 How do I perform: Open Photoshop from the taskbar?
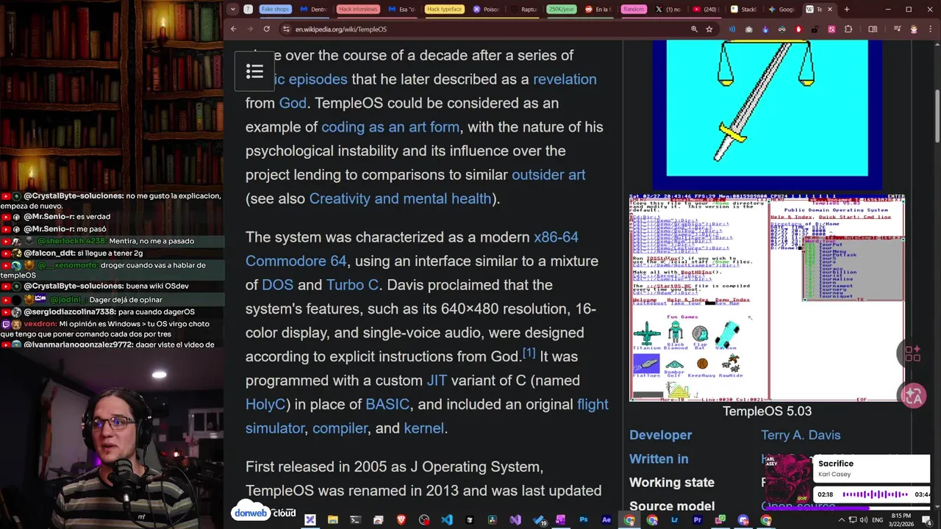(x=583, y=520)
